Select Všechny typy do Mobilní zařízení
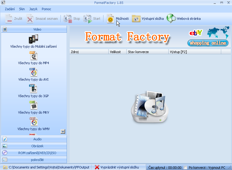Screen dimensions: 232x170 pos(33,46)
